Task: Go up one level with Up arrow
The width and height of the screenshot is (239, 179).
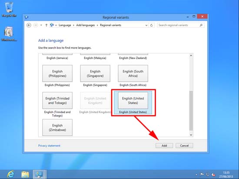Action: coord(46,25)
